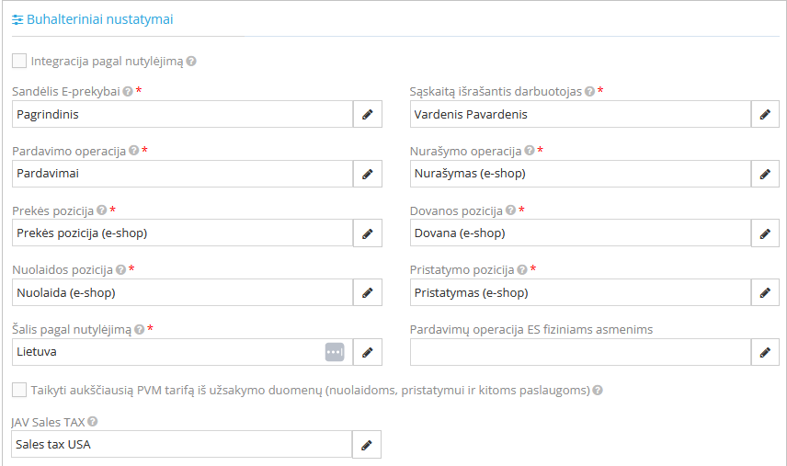The height and width of the screenshot is (466, 787).
Task: Edit Nurašymo operacija with pencil icon
Action: [765, 174]
